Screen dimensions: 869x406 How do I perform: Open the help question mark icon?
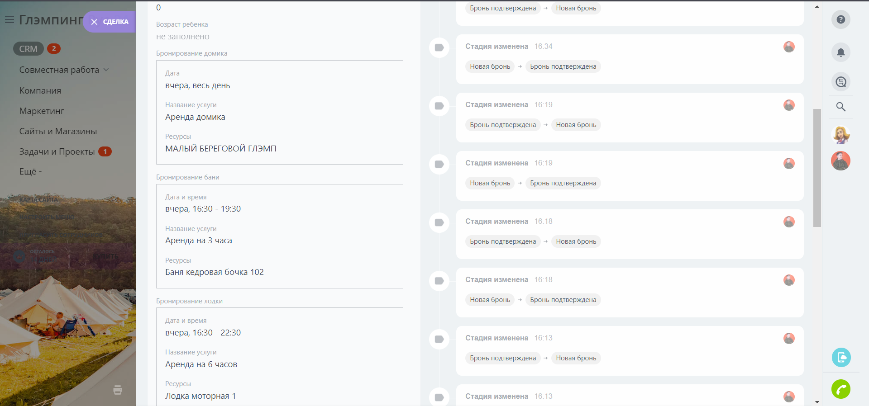point(840,19)
